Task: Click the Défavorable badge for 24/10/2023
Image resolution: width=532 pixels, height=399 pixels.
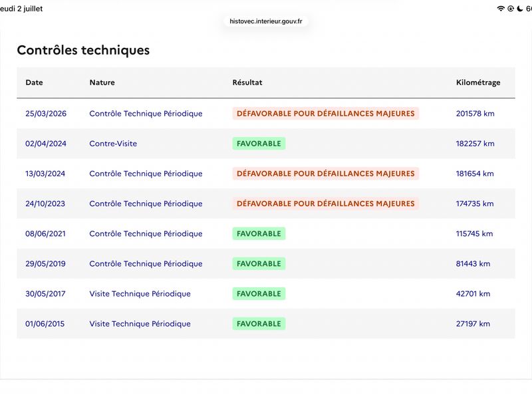Action: point(326,203)
